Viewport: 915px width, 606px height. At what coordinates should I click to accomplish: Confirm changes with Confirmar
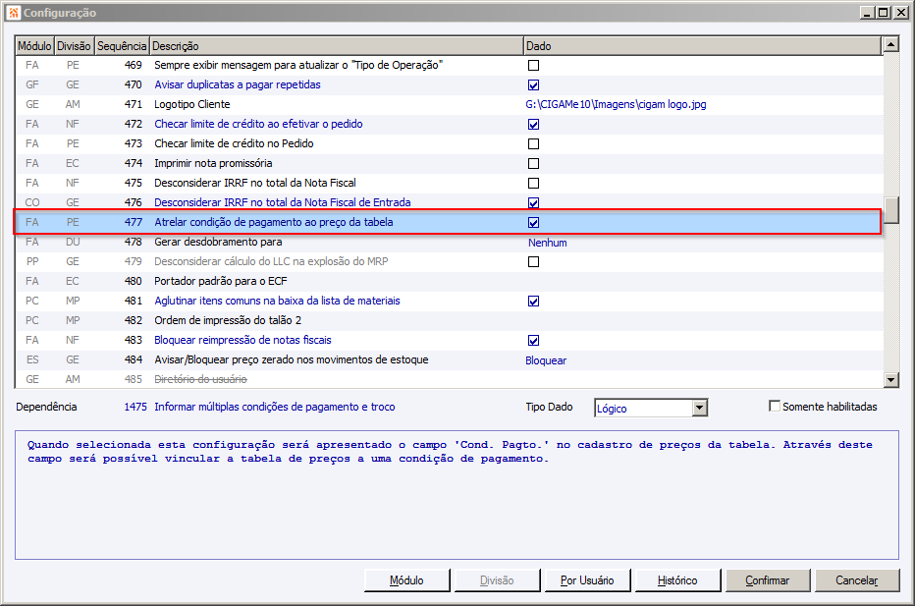(x=768, y=580)
